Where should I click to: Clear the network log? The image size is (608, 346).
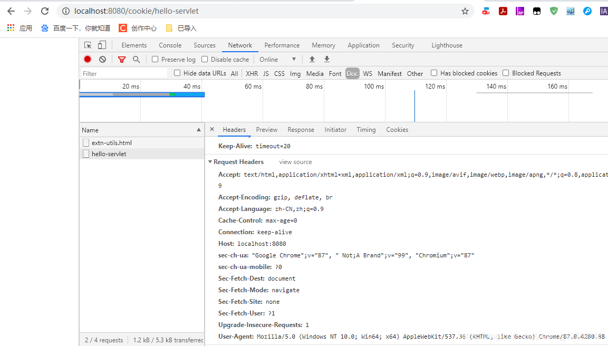pyautogui.click(x=102, y=60)
